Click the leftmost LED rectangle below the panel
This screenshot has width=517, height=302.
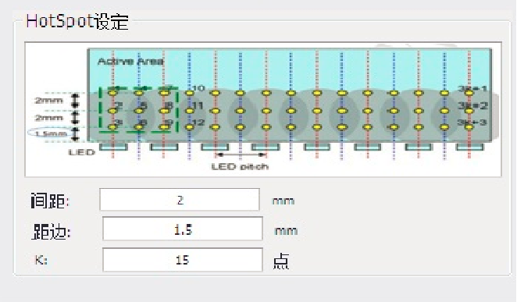(x=113, y=147)
